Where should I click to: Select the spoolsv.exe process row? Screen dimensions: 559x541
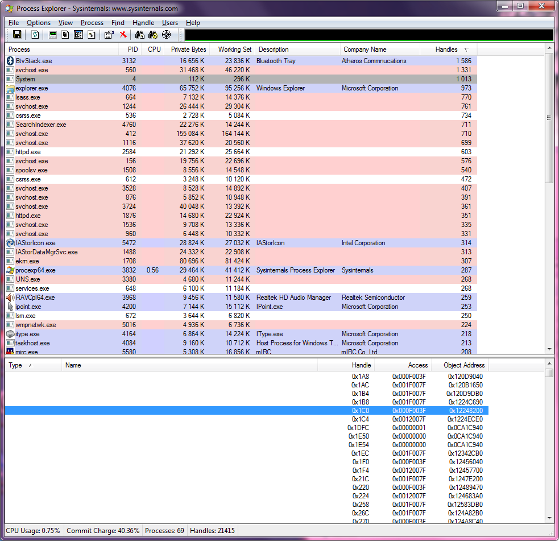(x=241, y=170)
